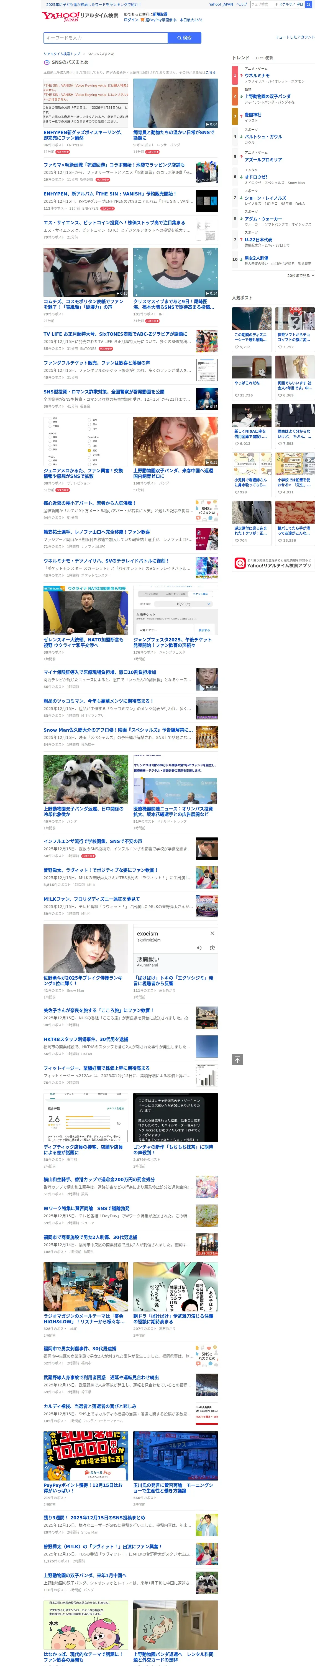Viewport: 315px width, 1666px height.
Task: Click heart icon showing 7,593 likes
Action: tap(280, 444)
